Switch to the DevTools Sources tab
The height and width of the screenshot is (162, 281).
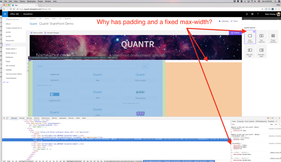click(x=29, y=118)
